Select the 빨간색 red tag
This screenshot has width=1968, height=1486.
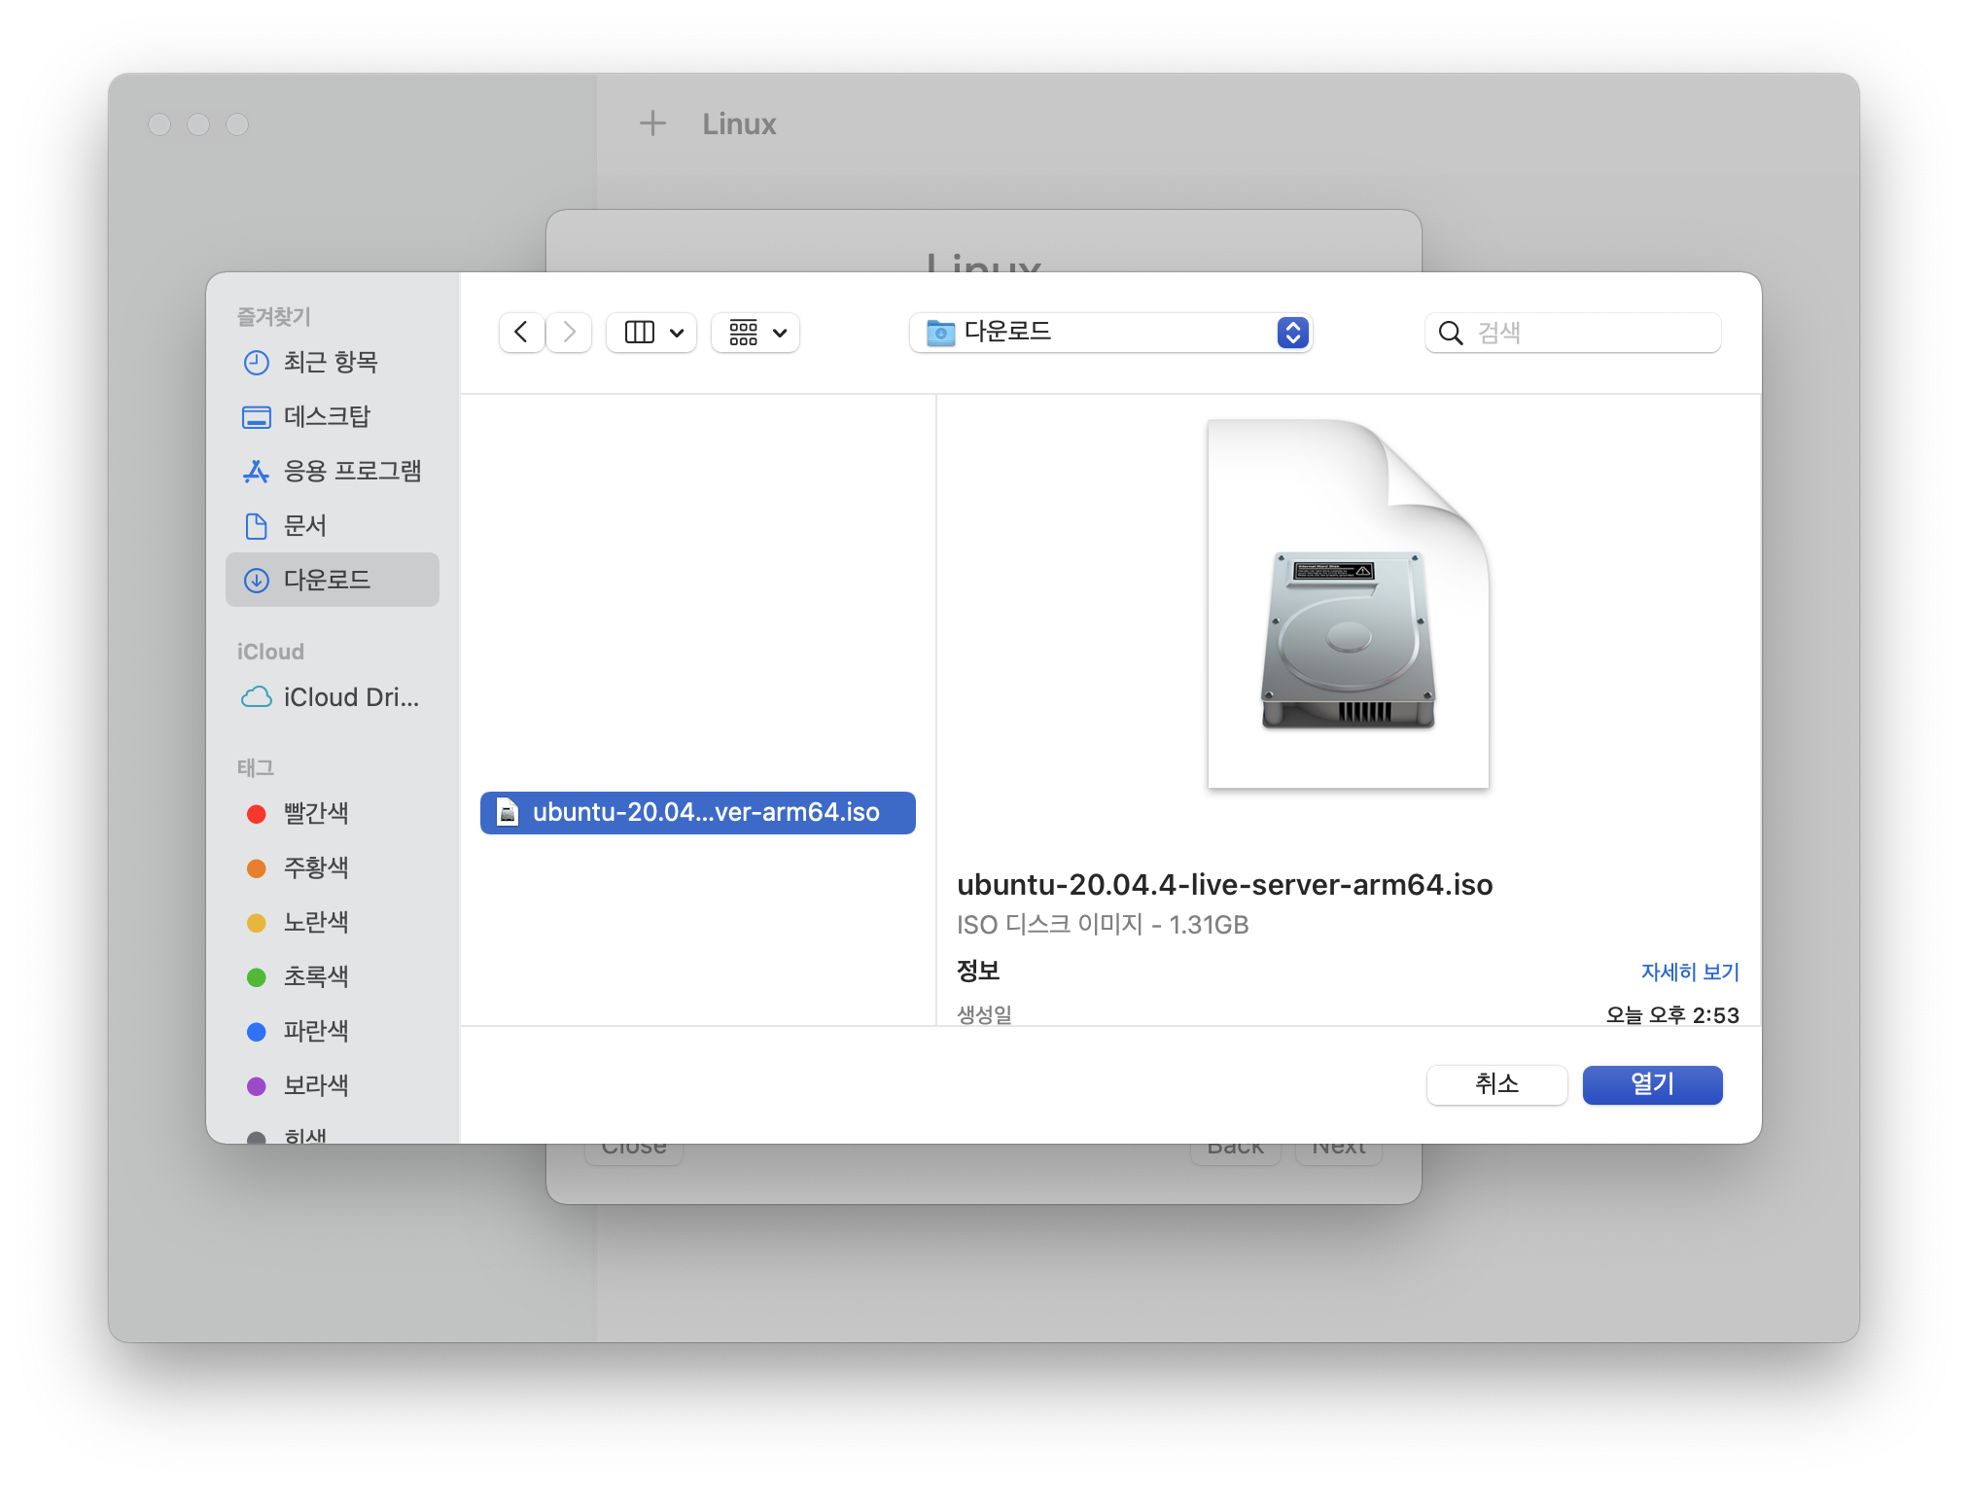[x=315, y=813]
